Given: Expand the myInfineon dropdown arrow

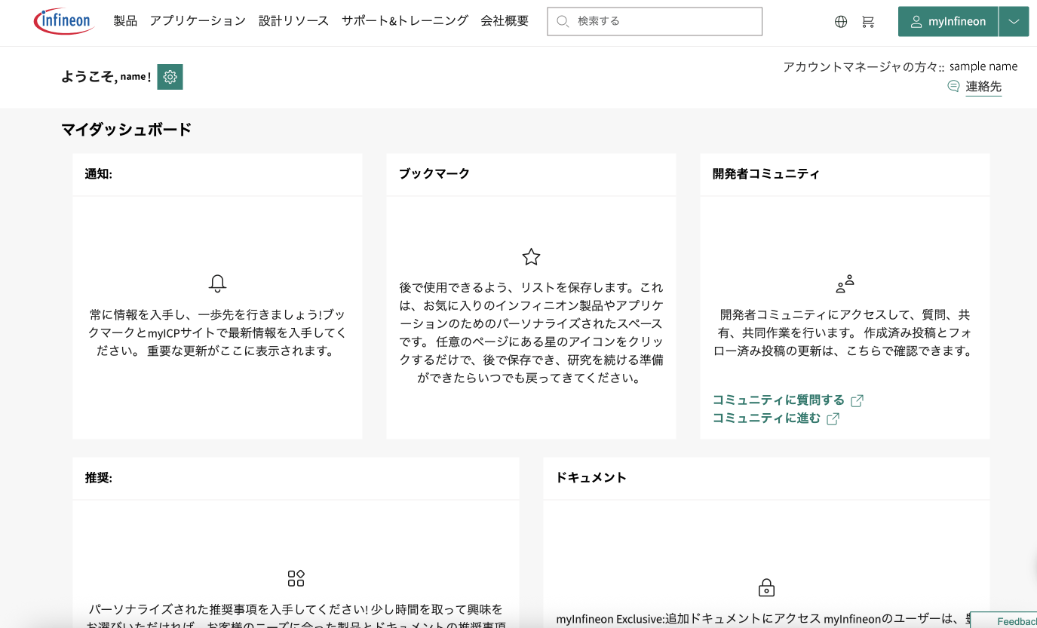Looking at the screenshot, I should 1014,22.
